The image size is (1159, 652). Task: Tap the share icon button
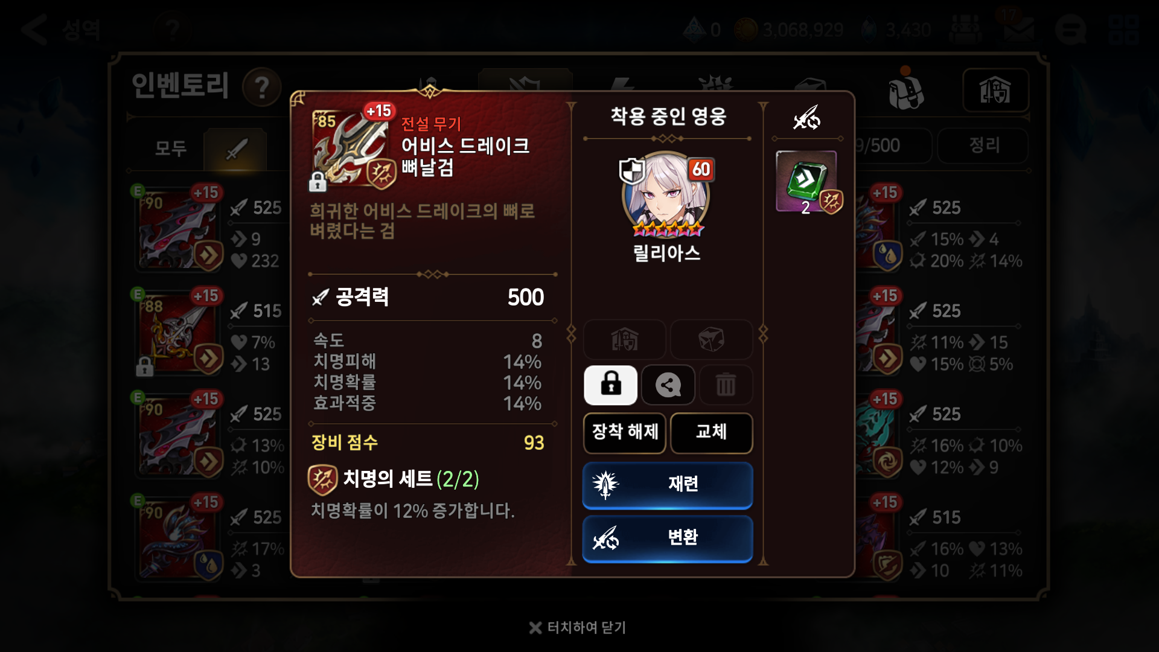(x=668, y=385)
